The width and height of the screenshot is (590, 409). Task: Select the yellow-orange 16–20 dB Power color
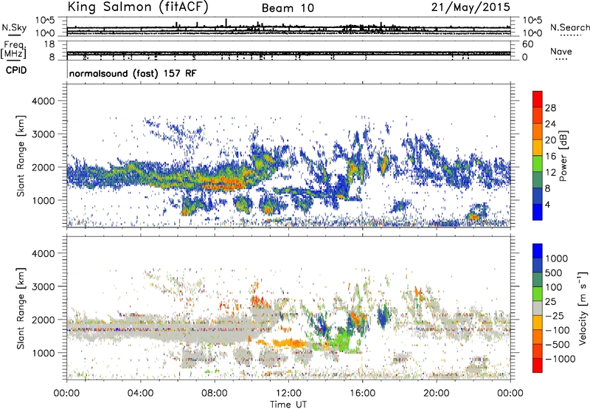point(538,147)
